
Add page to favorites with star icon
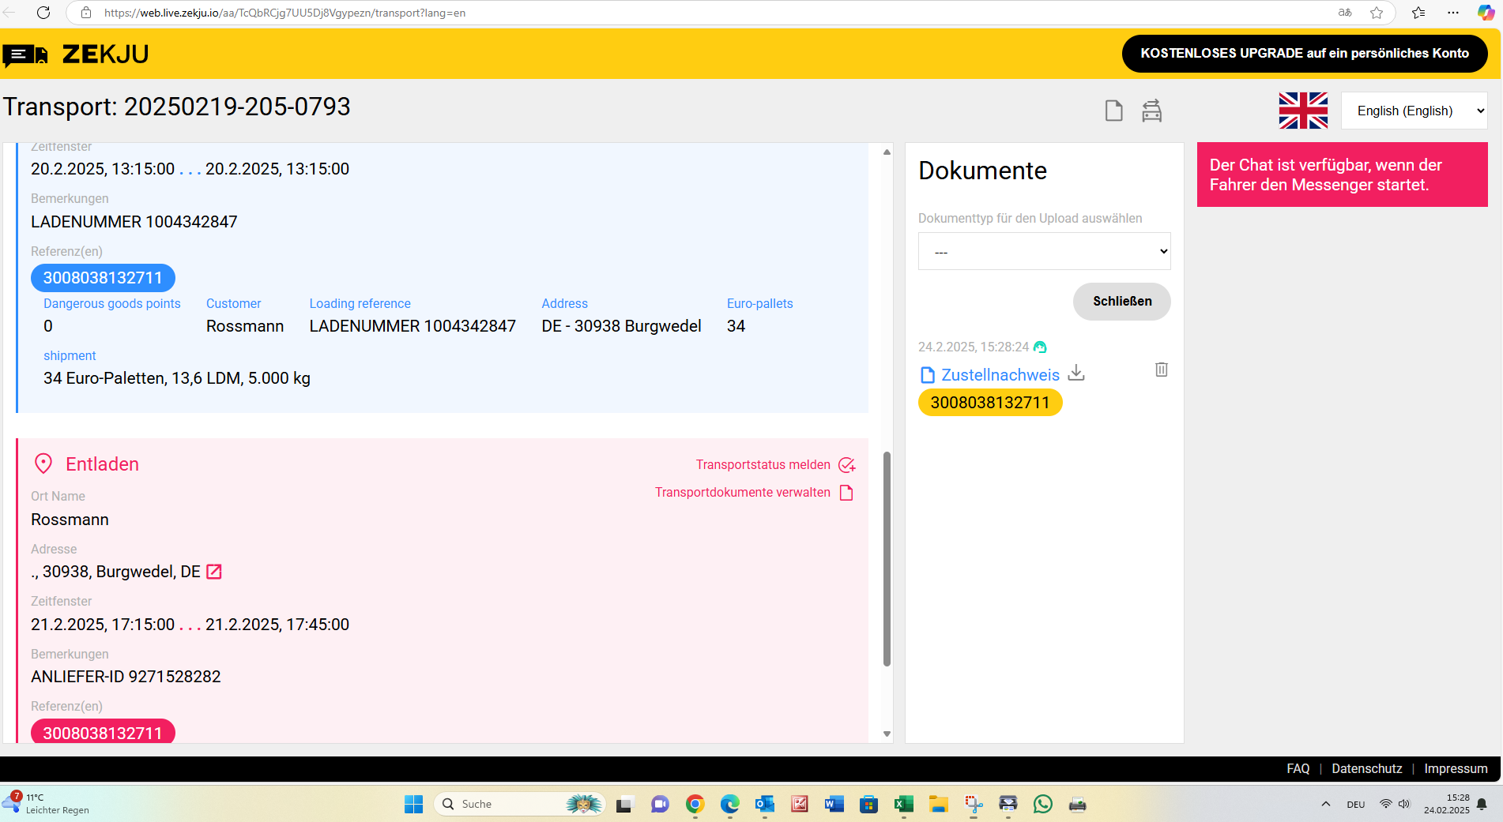point(1377,13)
